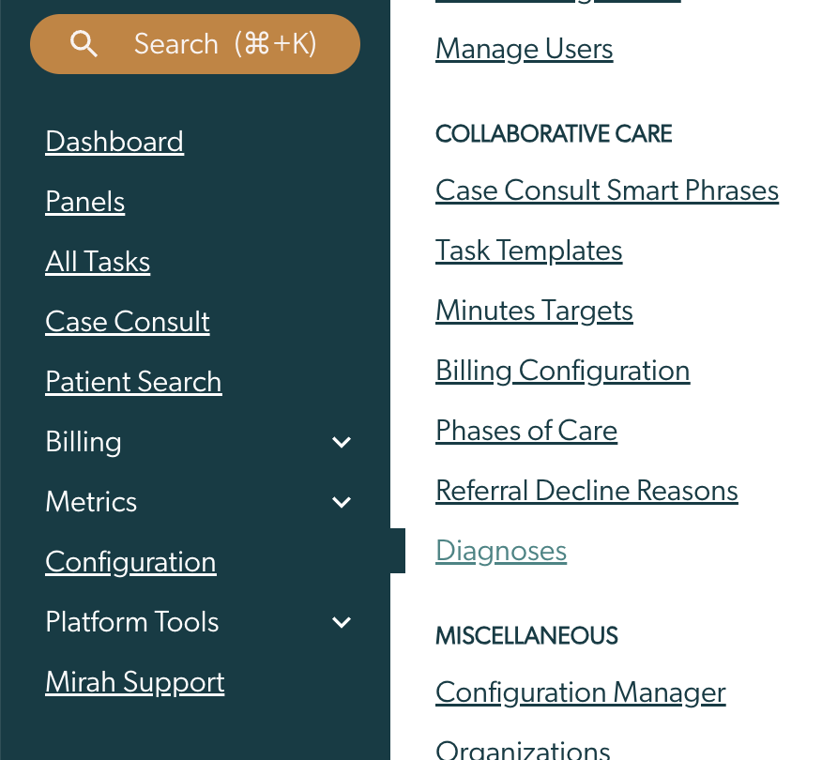Open the Phases of Care link
The height and width of the screenshot is (760, 822).
[x=526, y=431]
